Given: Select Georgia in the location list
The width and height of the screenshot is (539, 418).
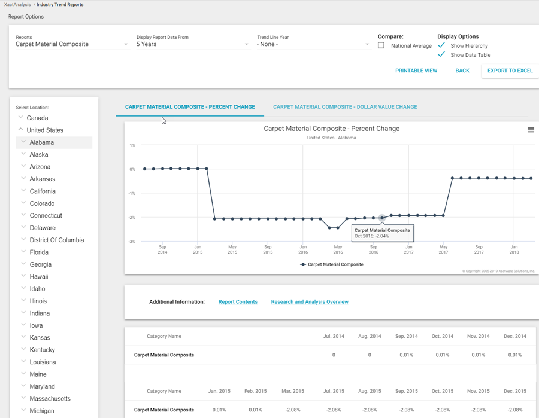Looking at the screenshot, I should [x=41, y=264].
